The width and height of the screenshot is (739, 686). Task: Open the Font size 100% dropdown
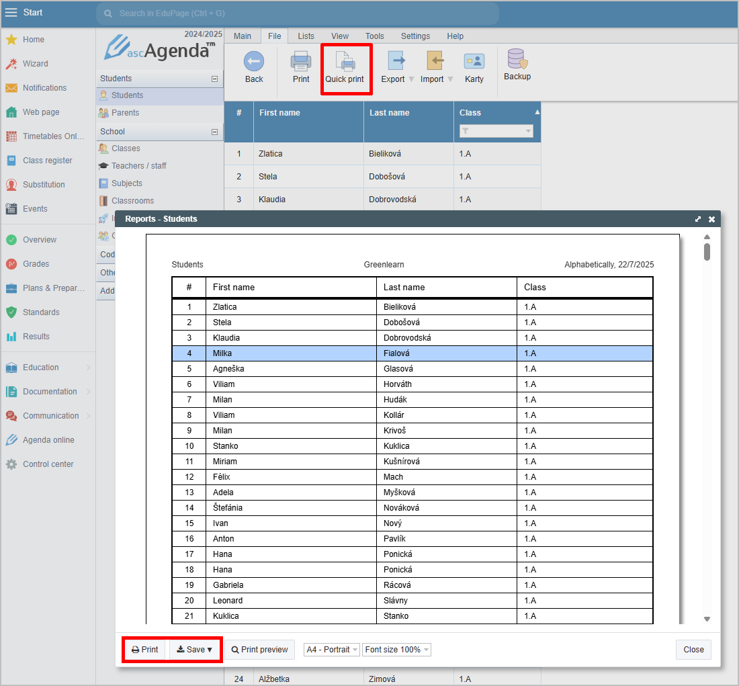point(397,650)
